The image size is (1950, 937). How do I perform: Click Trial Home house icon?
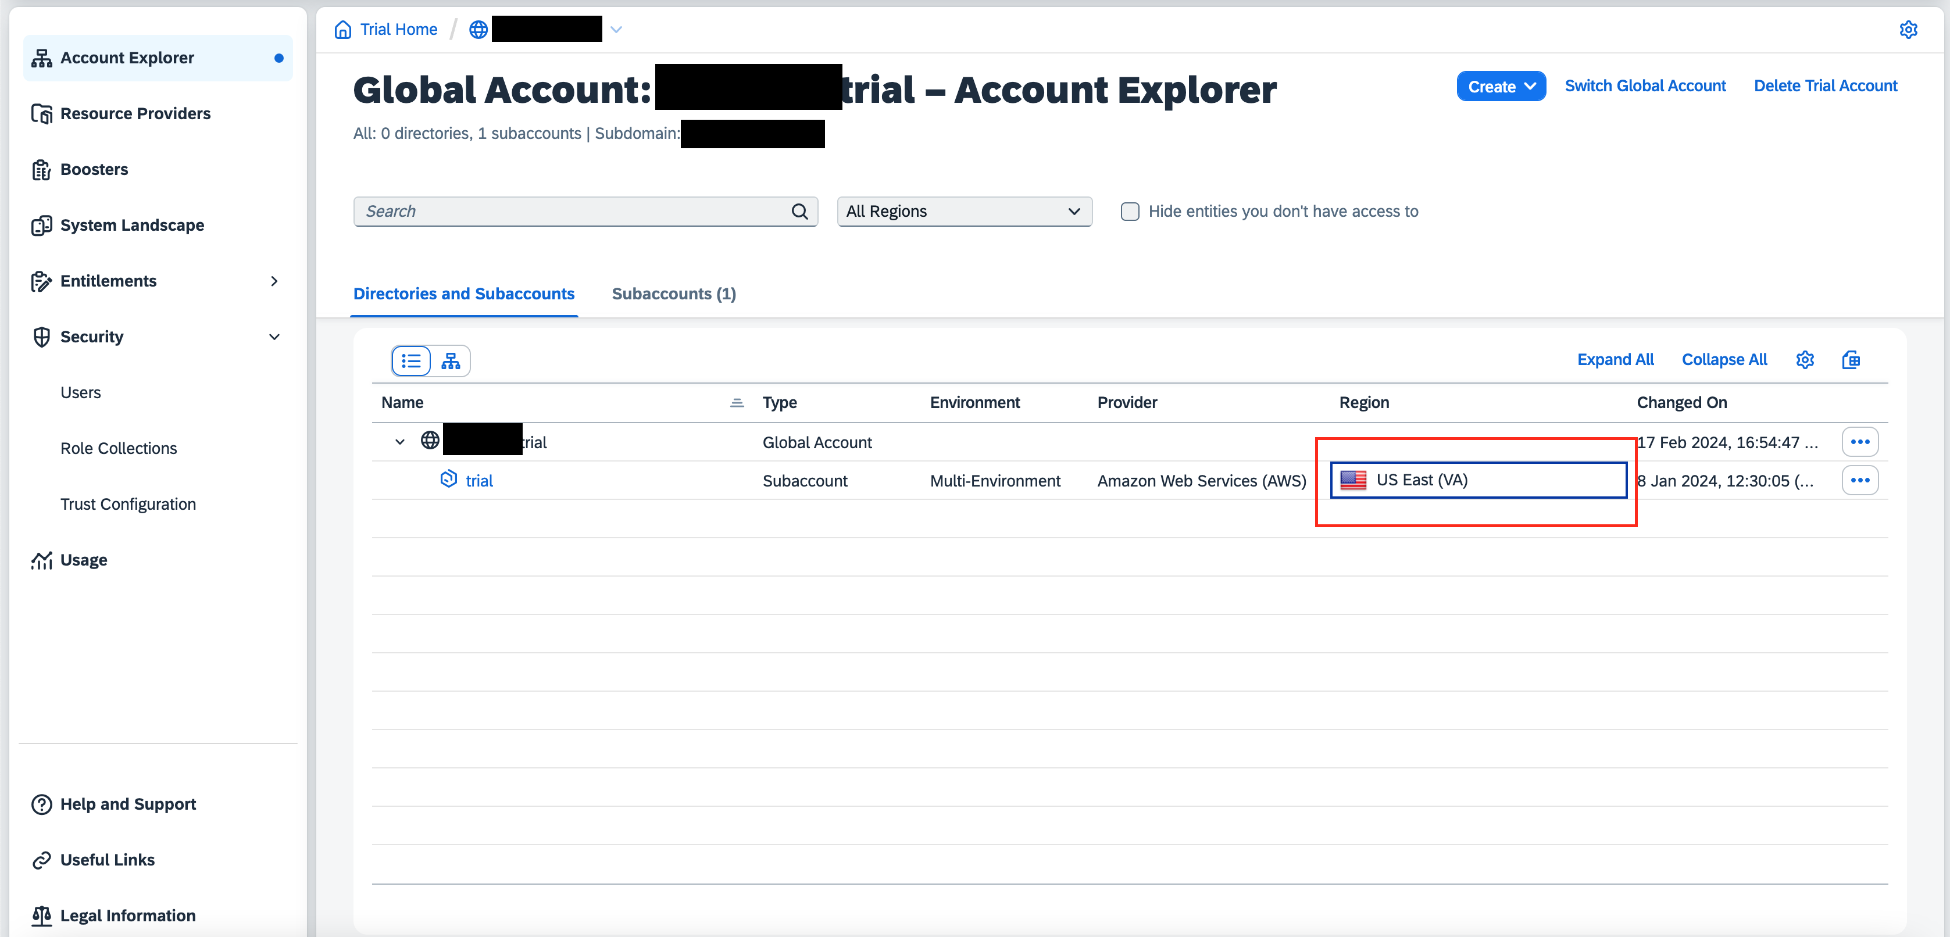click(343, 30)
